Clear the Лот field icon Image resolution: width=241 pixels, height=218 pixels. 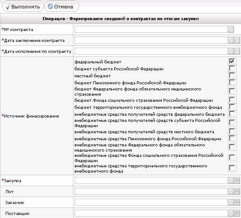[231, 191]
